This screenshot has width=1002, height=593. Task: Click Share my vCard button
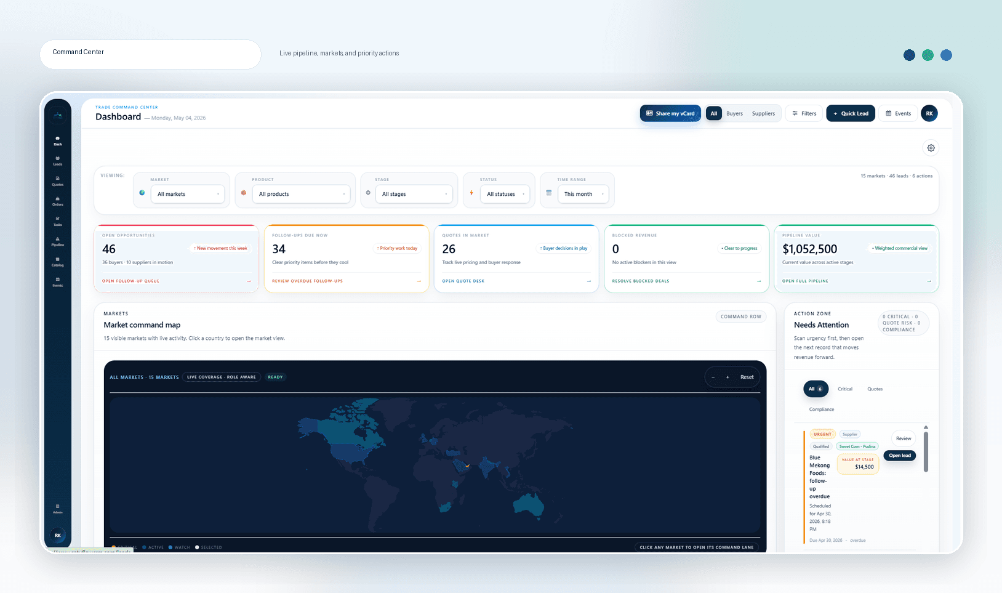pyautogui.click(x=670, y=113)
